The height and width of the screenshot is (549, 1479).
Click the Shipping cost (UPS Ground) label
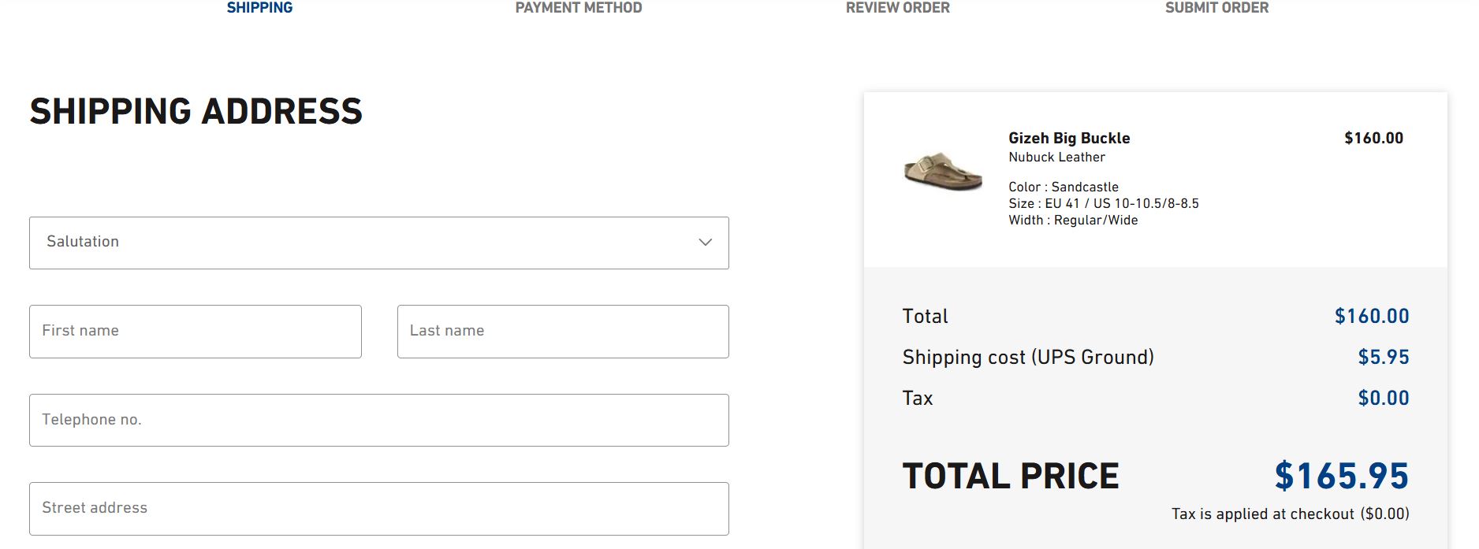(1028, 358)
